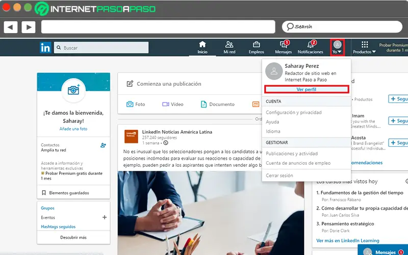
Task: Click the Ver perfil button
Action: (307, 89)
